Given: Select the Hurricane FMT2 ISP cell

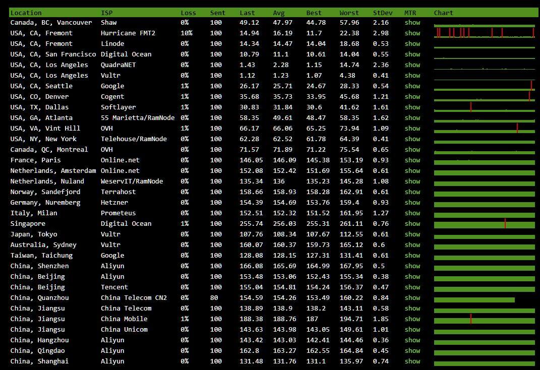Looking at the screenshot, I should 128,33.
